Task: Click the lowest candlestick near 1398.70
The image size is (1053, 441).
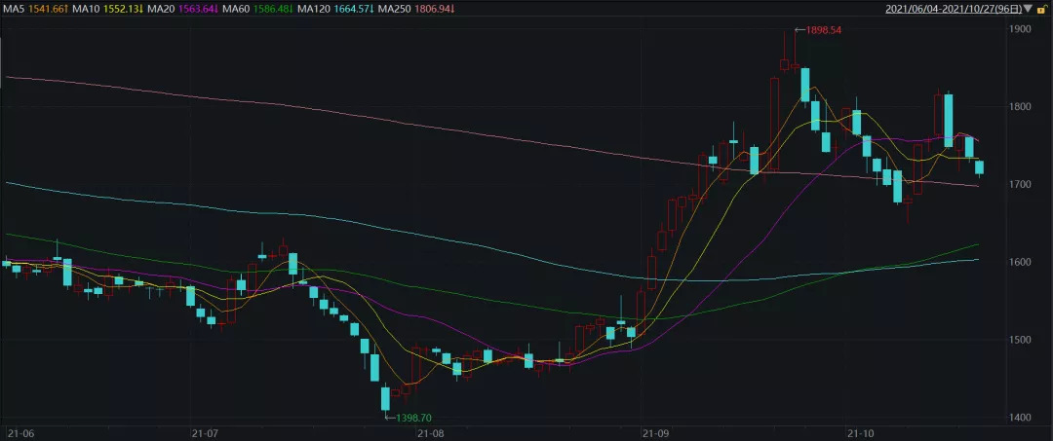Action: click(x=385, y=398)
